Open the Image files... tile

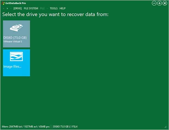(16, 63)
